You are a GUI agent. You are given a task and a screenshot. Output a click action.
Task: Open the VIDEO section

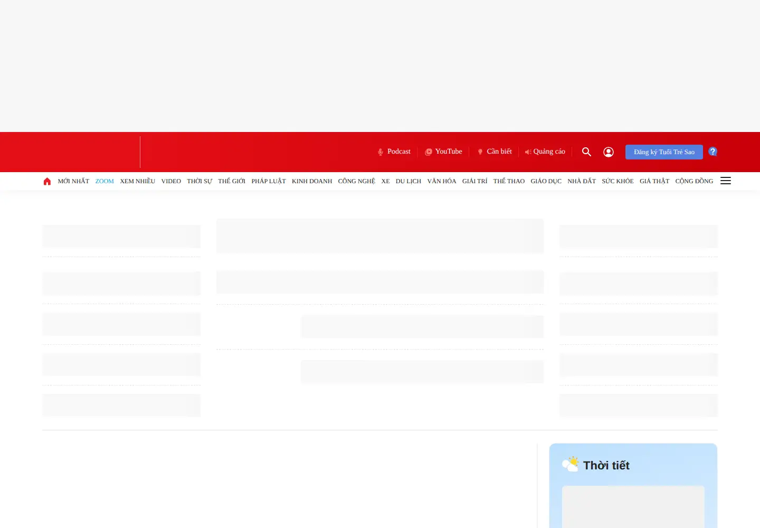[171, 181]
